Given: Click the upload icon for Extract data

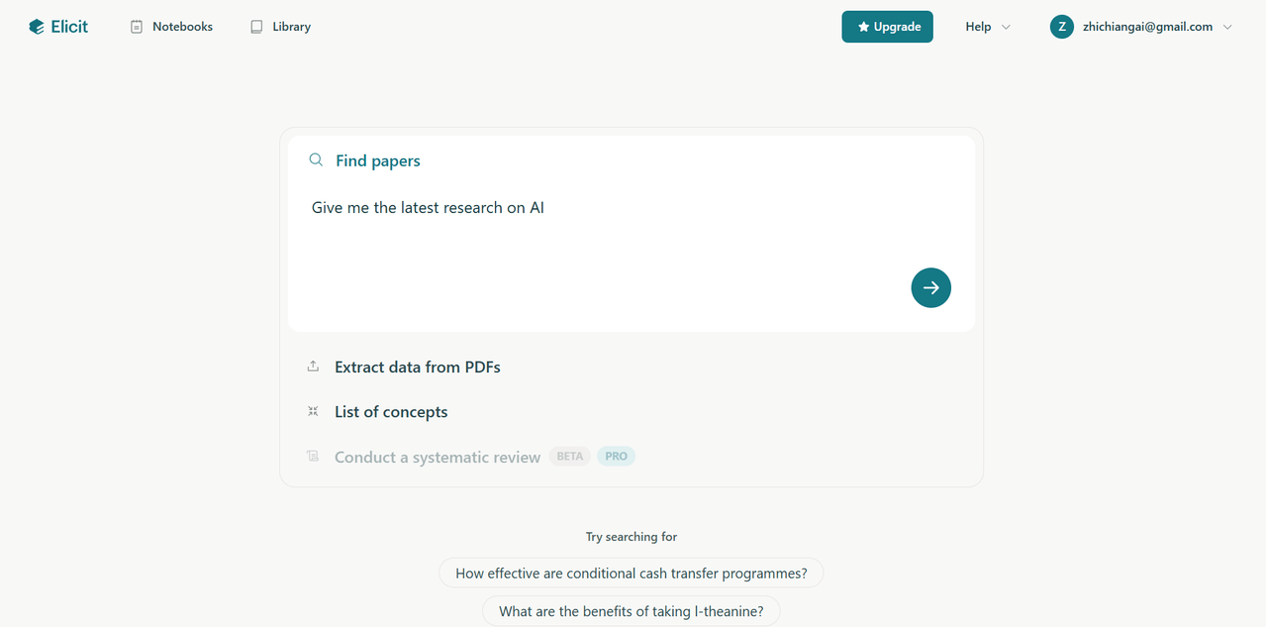Looking at the screenshot, I should (313, 366).
